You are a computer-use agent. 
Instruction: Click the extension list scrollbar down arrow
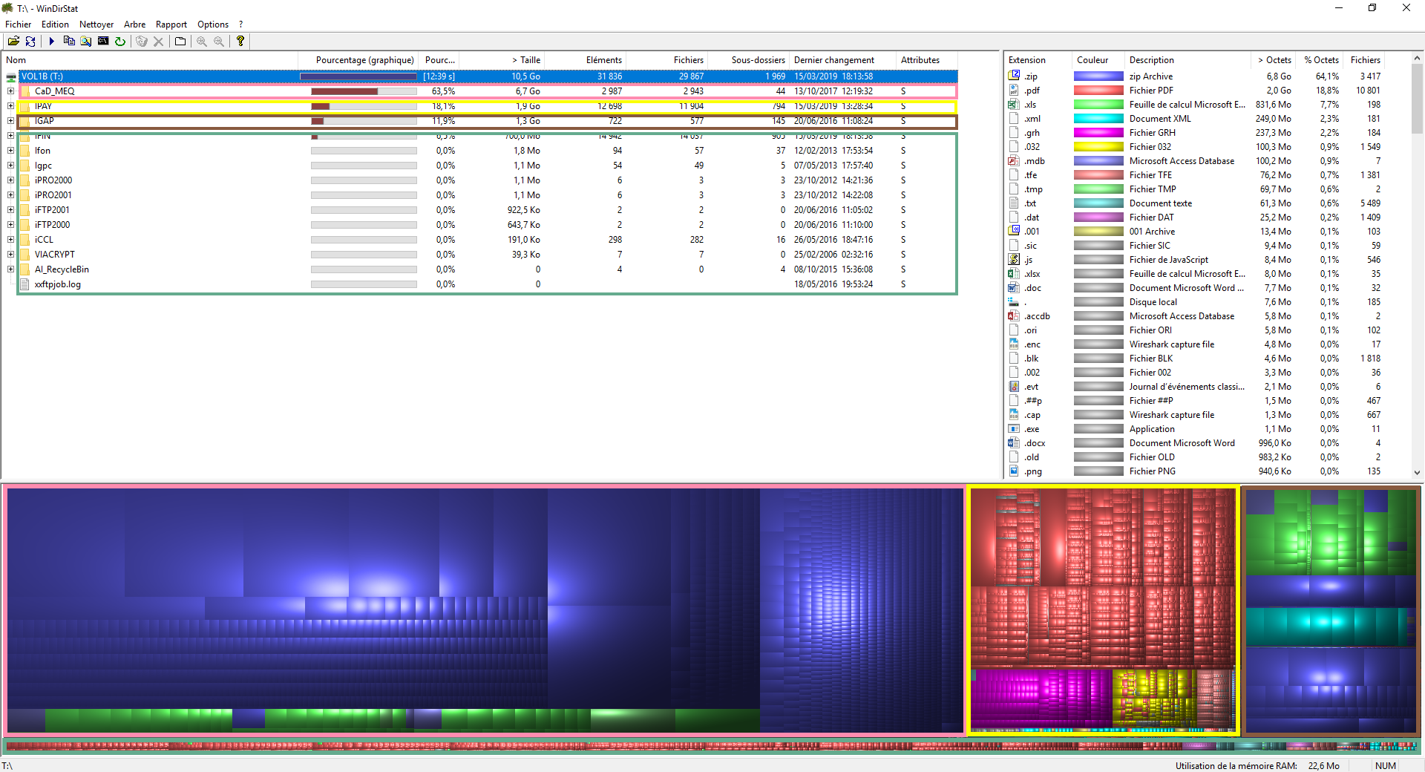(x=1417, y=472)
